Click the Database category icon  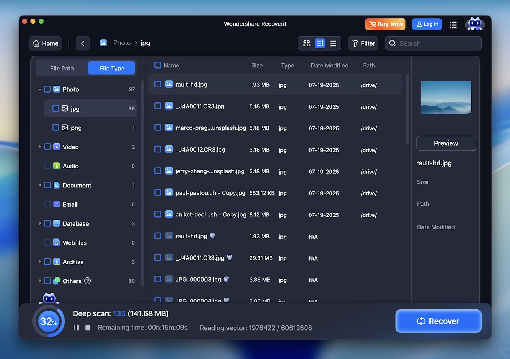pos(56,223)
